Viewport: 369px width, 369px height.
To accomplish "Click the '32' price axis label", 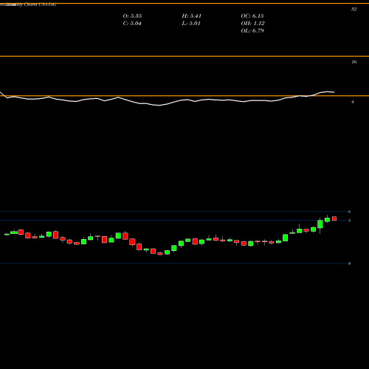I will (x=354, y=9).
